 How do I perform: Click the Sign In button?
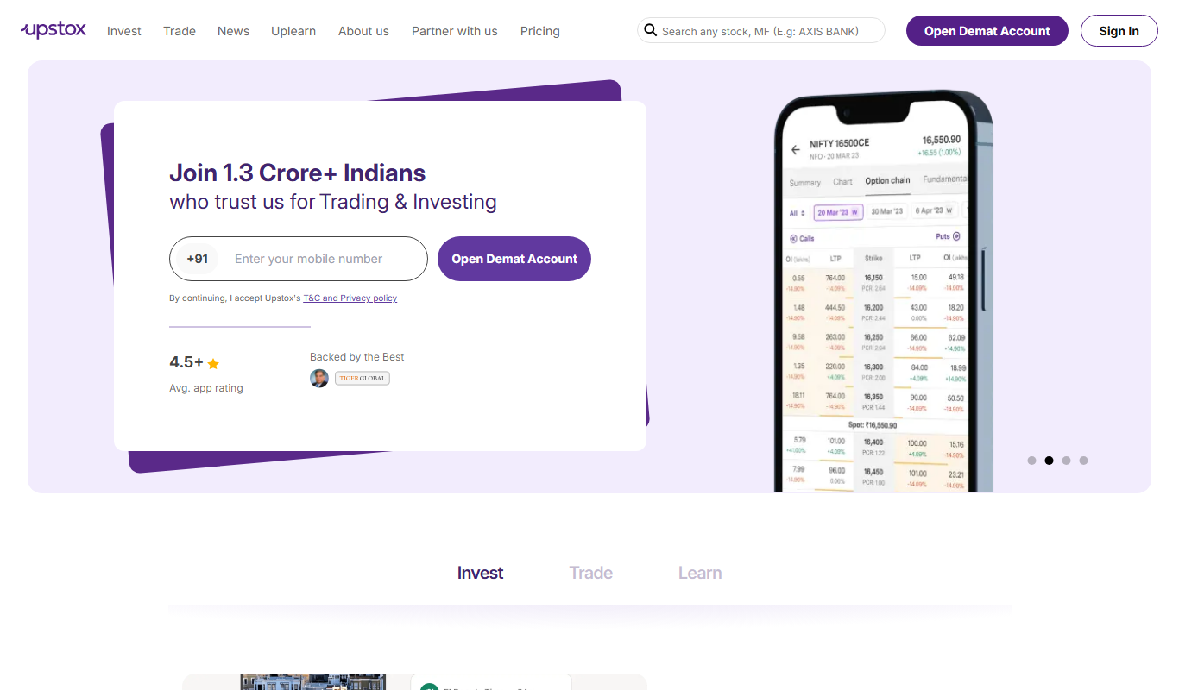coord(1119,31)
